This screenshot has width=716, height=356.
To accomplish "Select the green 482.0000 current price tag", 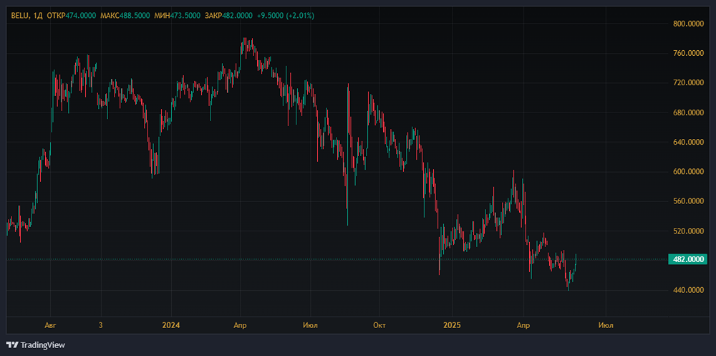I will tap(691, 259).
